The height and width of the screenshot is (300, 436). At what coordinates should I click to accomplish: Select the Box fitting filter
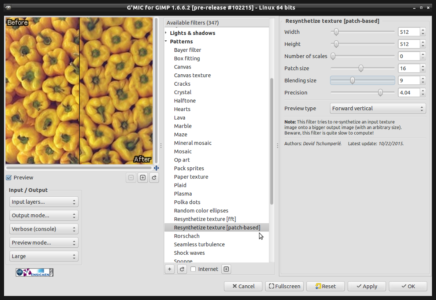187,58
